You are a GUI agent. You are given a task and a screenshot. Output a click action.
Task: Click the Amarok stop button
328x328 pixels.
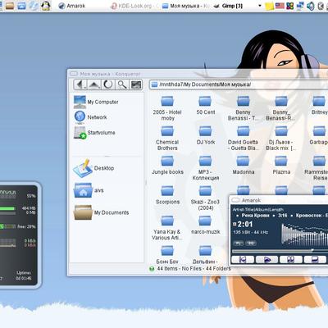315,259
